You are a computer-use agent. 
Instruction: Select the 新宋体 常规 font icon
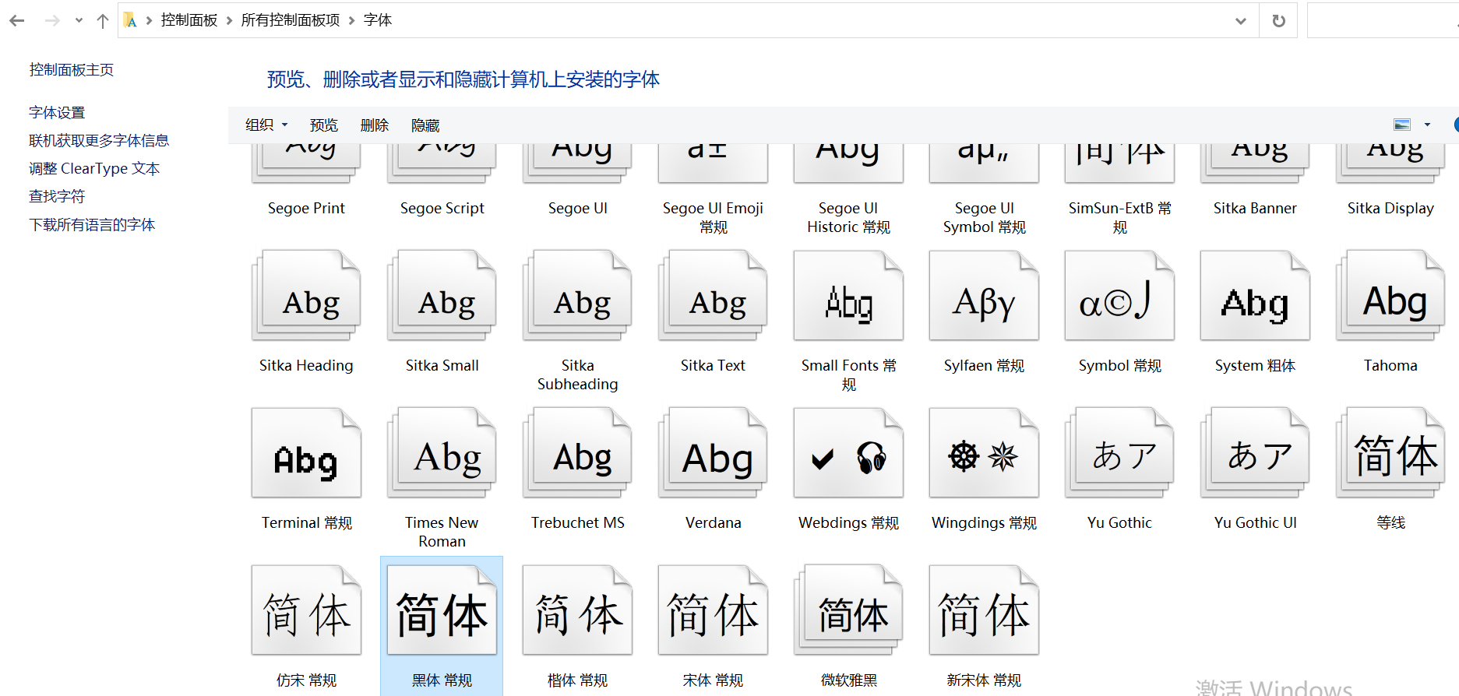tap(984, 610)
